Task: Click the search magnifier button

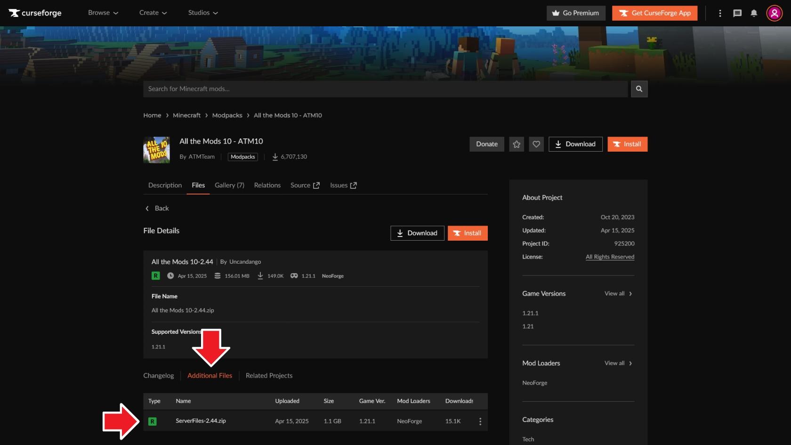Action: (x=639, y=89)
